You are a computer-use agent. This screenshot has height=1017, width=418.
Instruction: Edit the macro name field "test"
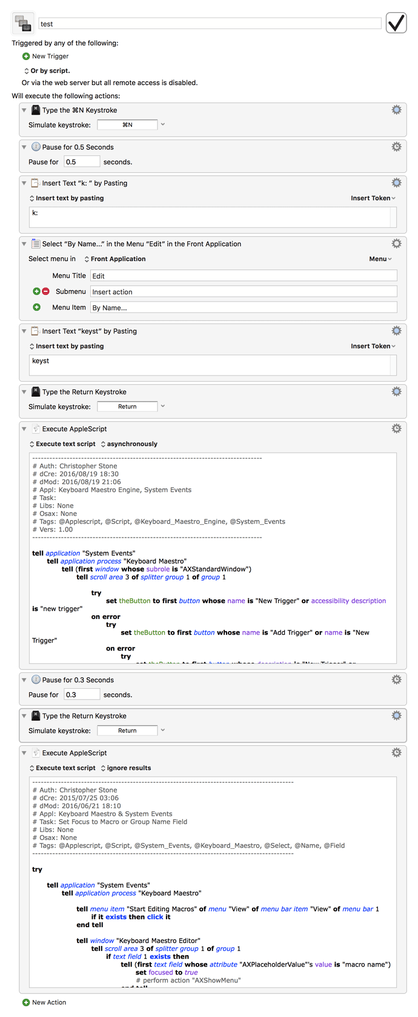(x=210, y=24)
